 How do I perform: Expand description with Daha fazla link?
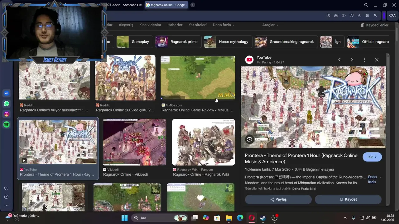coord(374,179)
